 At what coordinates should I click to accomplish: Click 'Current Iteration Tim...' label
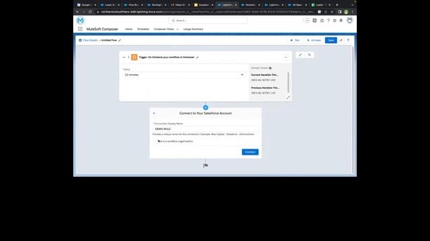point(264,74)
